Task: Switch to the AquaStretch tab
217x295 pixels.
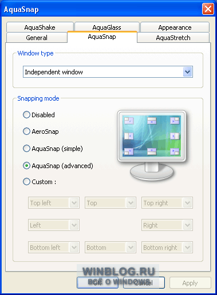Action: [173, 38]
